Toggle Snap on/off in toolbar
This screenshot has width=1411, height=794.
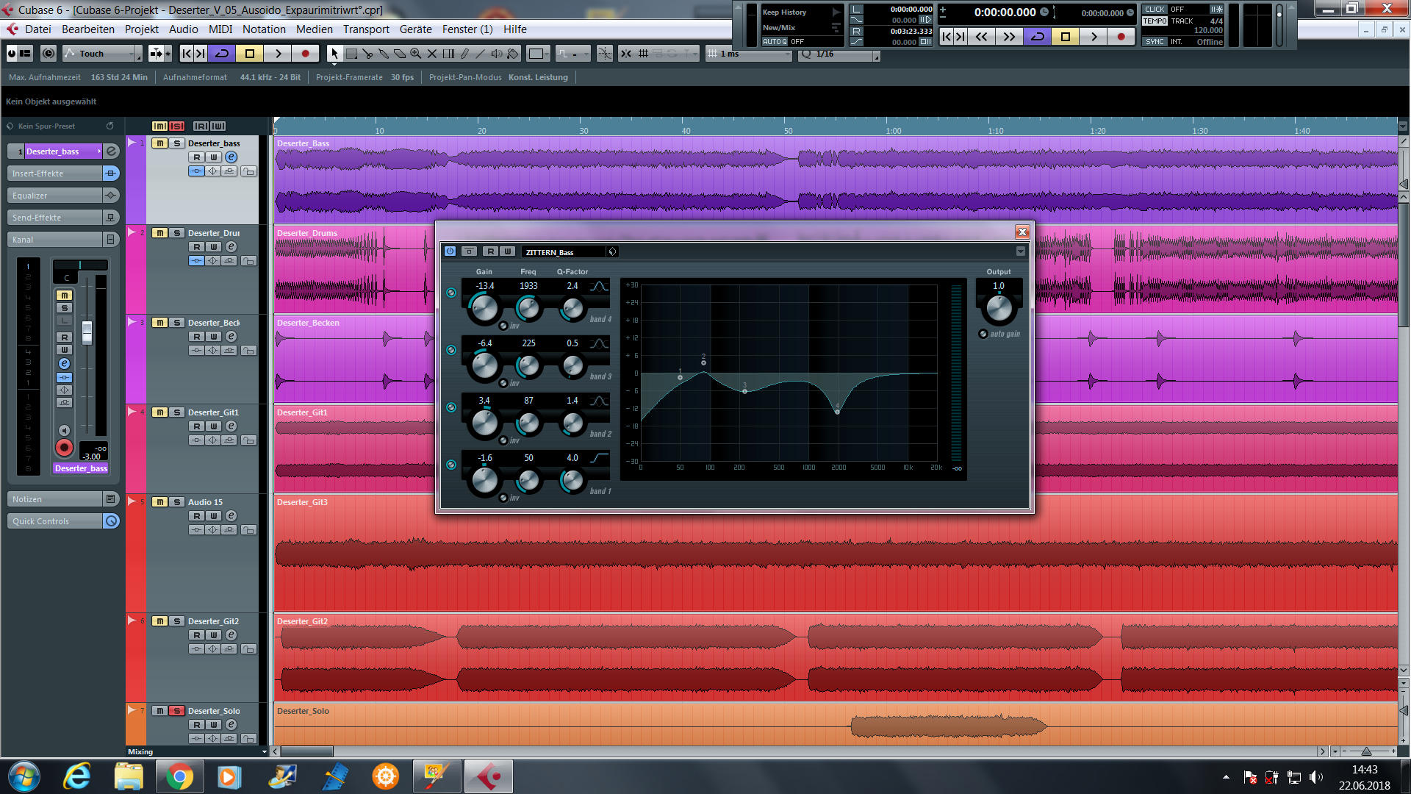(x=626, y=54)
